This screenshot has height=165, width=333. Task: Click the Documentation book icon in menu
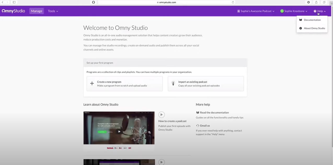pyautogui.click(x=301, y=20)
